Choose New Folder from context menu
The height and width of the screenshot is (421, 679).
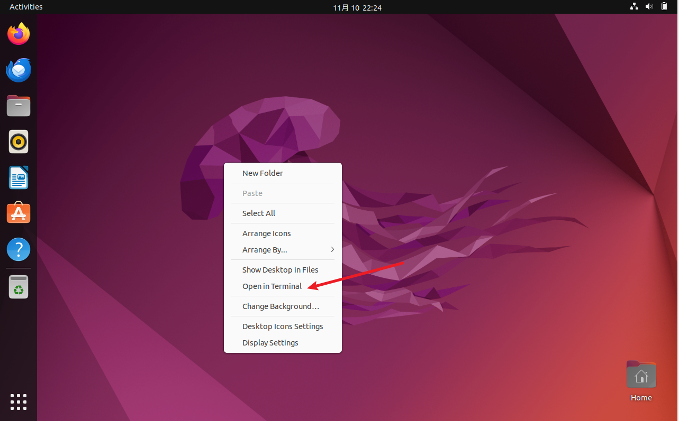[x=283, y=173]
